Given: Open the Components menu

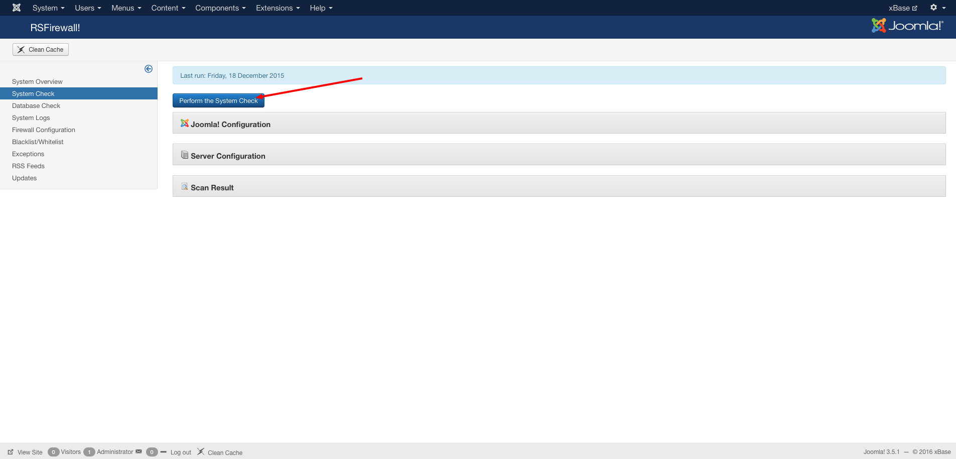Looking at the screenshot, I should [x=220, y=8].
